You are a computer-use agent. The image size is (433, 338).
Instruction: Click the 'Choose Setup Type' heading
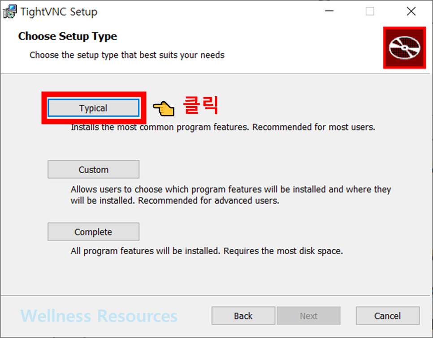(x=68, y=36)
